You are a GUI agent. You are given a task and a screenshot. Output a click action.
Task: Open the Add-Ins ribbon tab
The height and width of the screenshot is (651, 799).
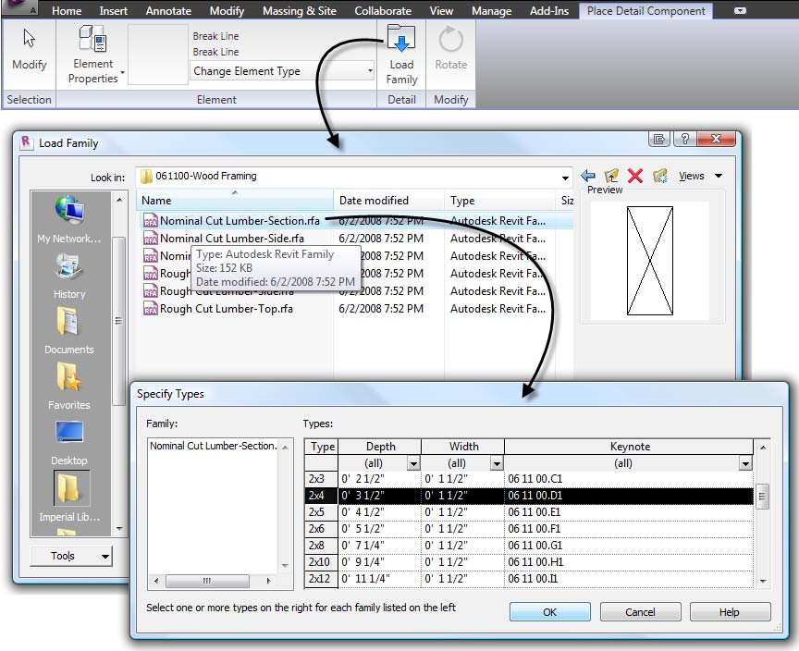pyautogui.click(x=548, y=11)
